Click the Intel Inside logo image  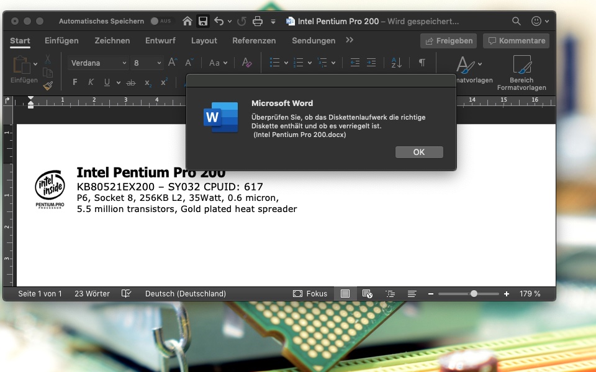pyautogui.click(x=50, y=190)
